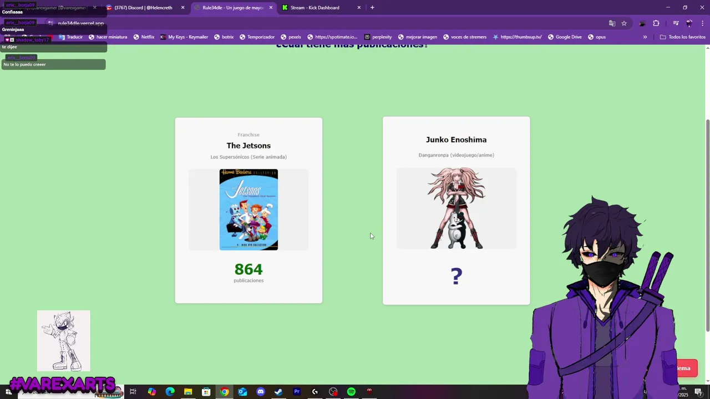Open the Netflix bookmark
710x399 pixels.
tap(144, 37)
